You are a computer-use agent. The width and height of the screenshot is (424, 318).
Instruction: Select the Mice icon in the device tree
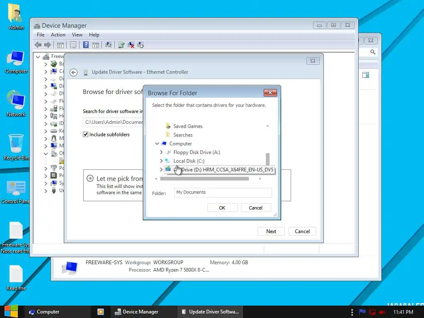point(54,138)
